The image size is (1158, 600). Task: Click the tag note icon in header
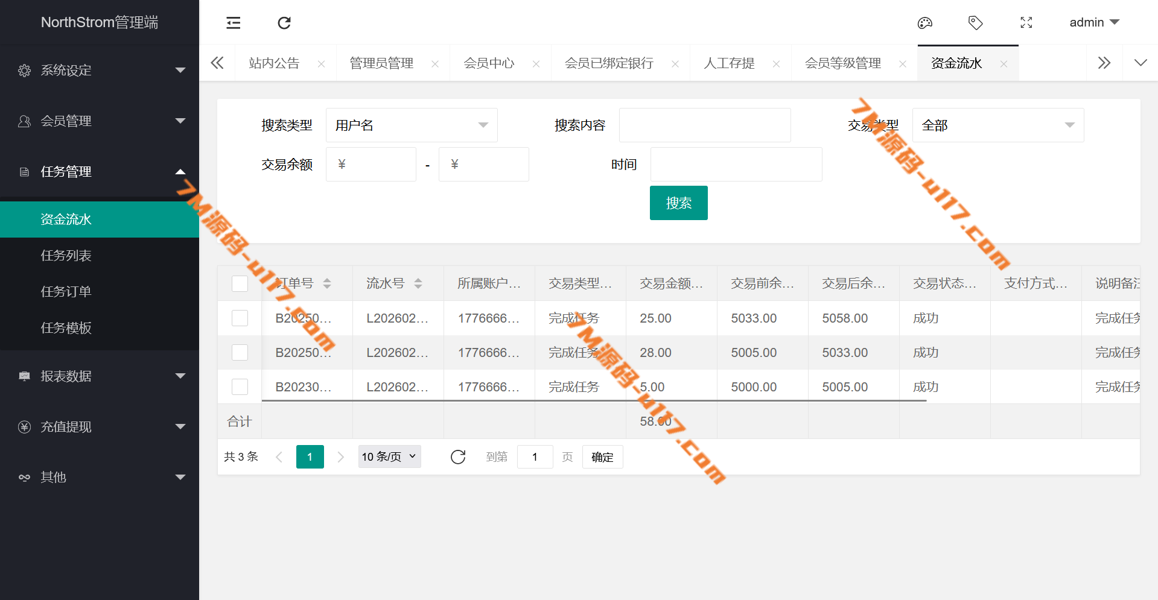point(975,23)
